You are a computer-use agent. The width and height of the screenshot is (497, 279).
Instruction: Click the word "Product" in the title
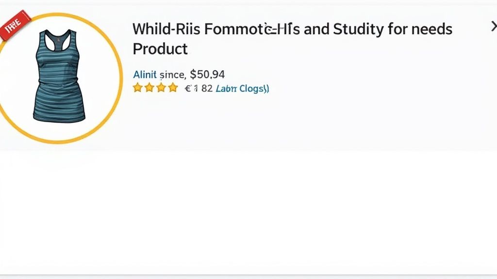click(160, 49)
